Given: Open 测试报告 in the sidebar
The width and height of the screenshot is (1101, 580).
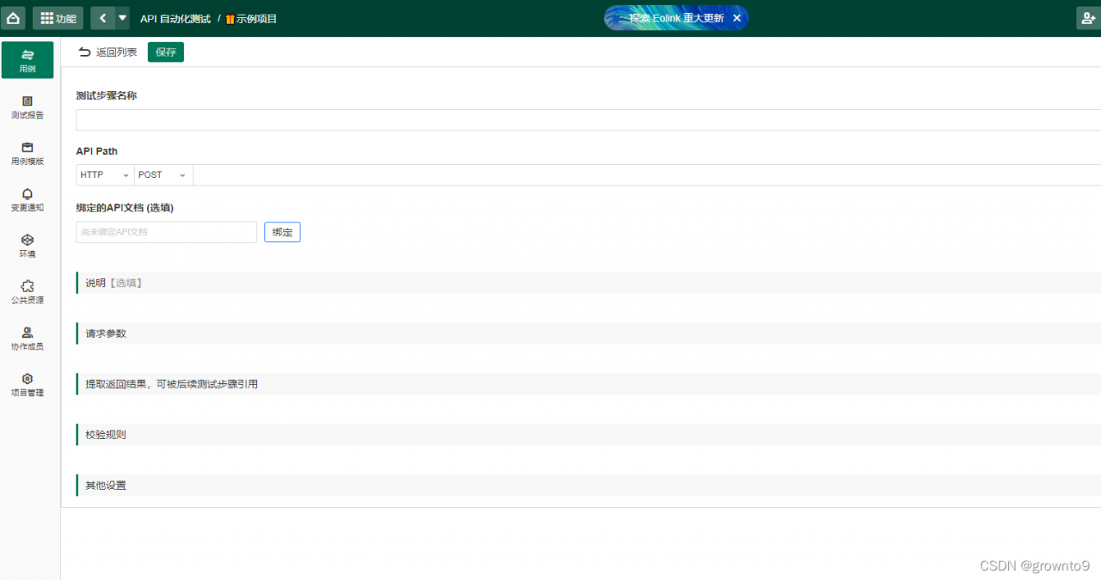Looking at the screenshot, I should pyautogui.click(x=28, y=107).
